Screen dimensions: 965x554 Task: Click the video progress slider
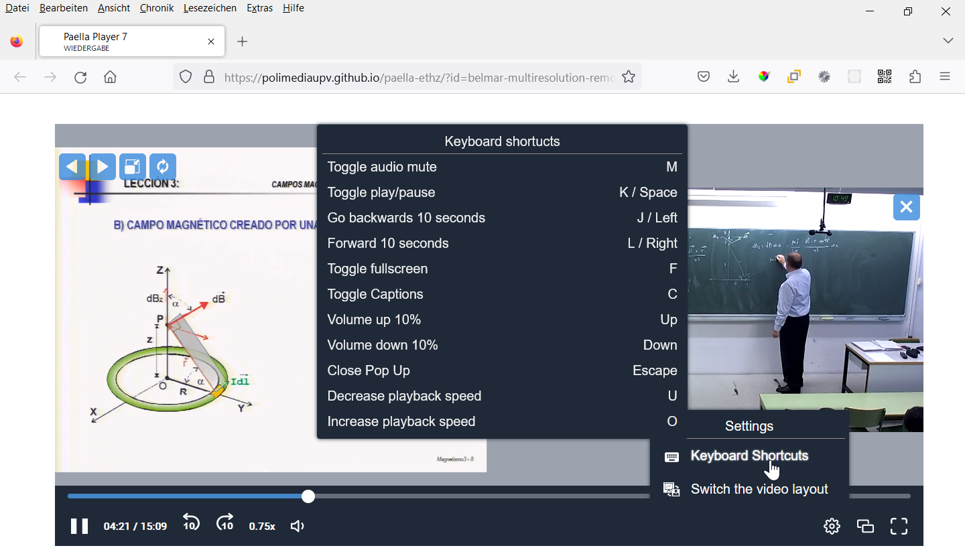pos(308,496)
